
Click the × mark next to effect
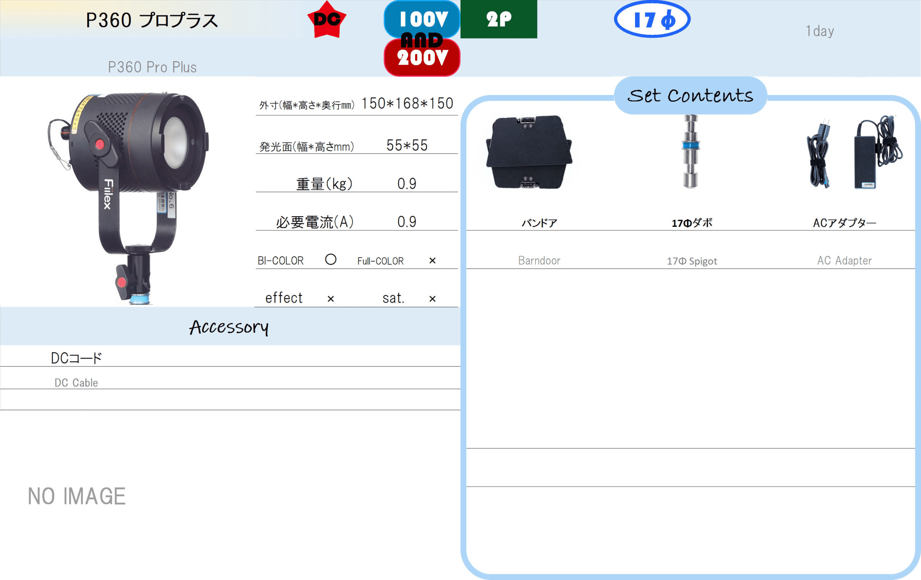[331, 299]
